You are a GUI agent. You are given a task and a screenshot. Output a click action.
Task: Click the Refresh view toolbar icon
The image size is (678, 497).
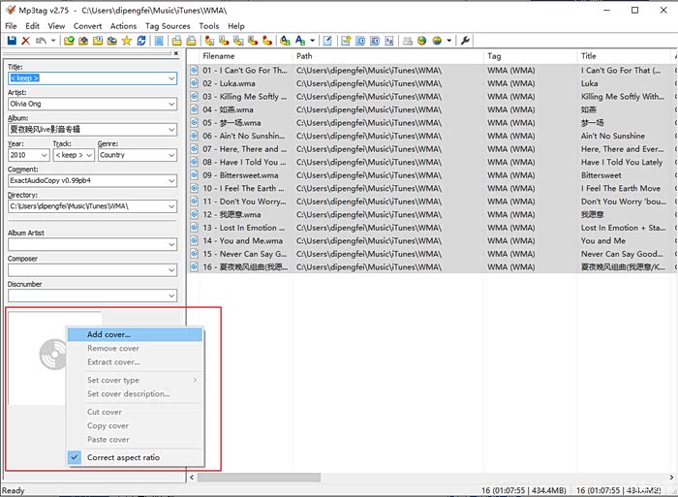click(141, 41)
